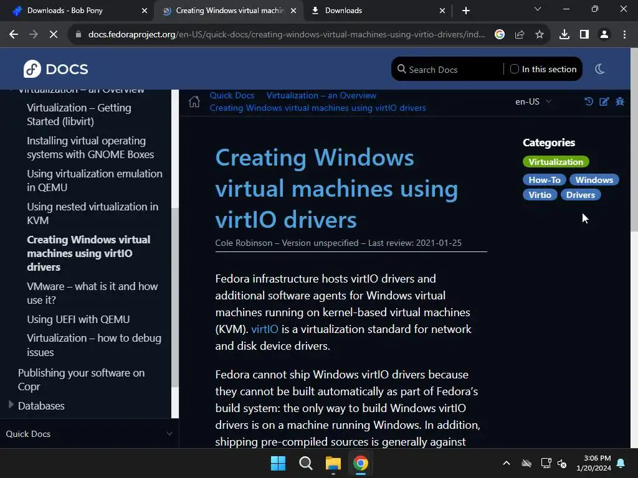The image size is (638, 478).
Task: Select the Drivers category tag
Action: tap(581, 195)
